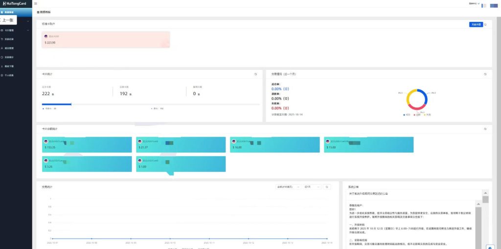Click the floating help icon at bottom right
The image size is (501, 249).
pyautogui.click(x=490, y=246)
